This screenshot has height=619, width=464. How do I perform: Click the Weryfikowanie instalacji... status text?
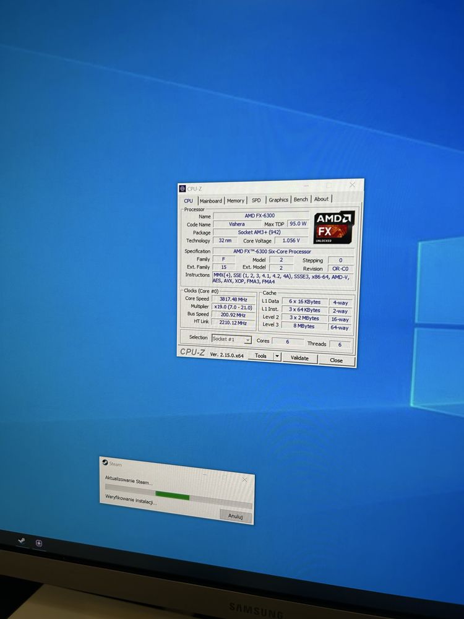point(131,499)
